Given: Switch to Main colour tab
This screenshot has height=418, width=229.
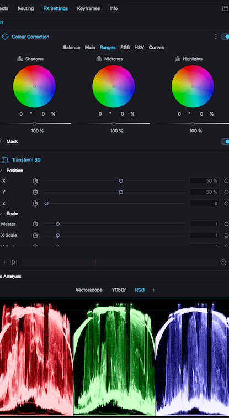Looking at the screenshot, I should point(90,48).
